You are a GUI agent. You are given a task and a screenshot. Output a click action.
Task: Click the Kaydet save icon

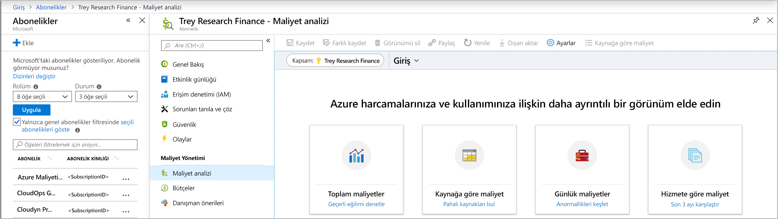290,43
